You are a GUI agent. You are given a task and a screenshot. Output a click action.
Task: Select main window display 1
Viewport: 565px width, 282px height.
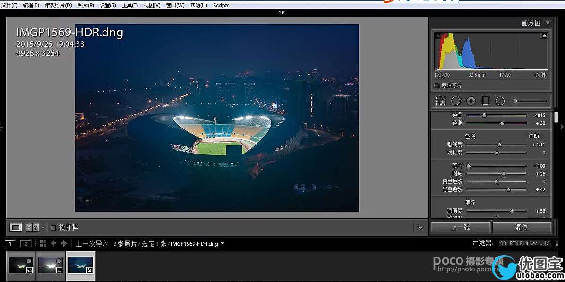[10, 244]
